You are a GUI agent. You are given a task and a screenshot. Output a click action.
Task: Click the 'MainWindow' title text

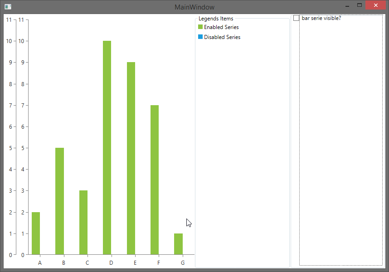pyautogui.click(x=194, y=7)
